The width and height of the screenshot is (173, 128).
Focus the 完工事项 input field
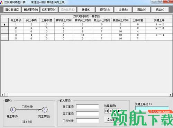coord(88,113)
